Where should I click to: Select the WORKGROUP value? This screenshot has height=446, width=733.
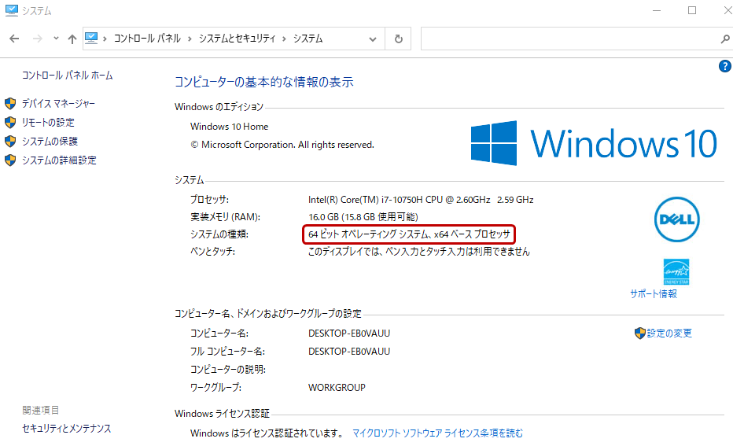[337, 388]
